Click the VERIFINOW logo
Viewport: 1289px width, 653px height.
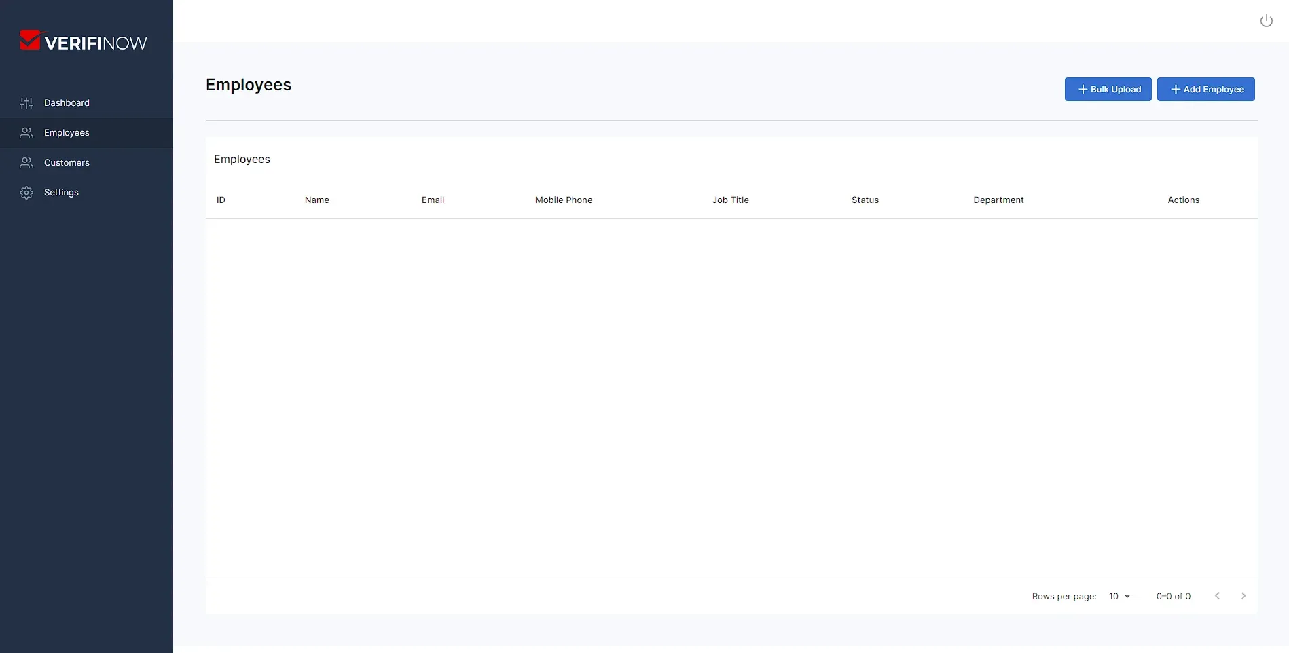(x=84, y=40)
